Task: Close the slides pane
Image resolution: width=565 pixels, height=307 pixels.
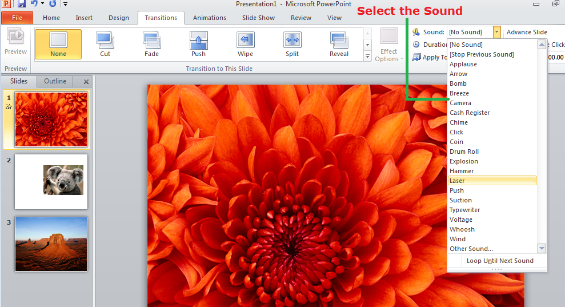Action: tap(86, 82)
